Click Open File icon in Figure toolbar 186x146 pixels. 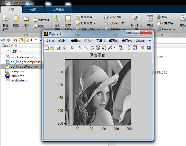pos(52,48)
